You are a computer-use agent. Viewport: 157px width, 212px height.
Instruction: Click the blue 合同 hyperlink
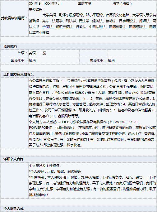click(46, 27)
